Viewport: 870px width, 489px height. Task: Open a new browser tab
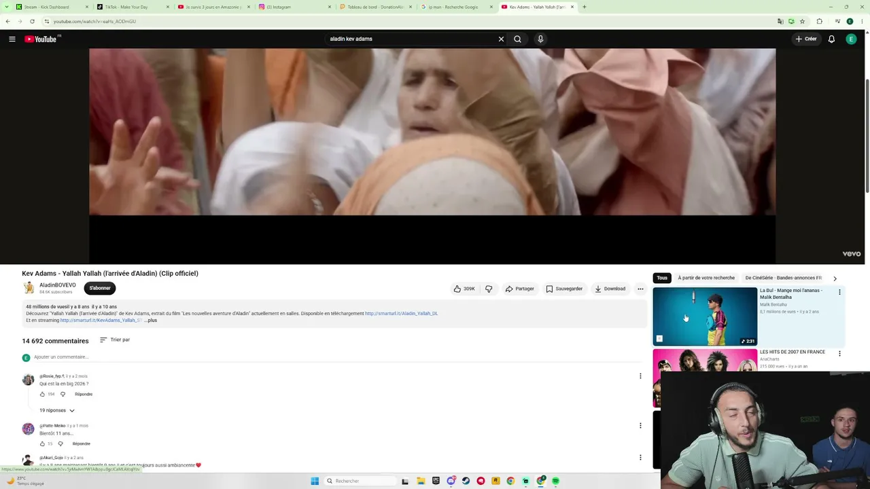point(585,7)
